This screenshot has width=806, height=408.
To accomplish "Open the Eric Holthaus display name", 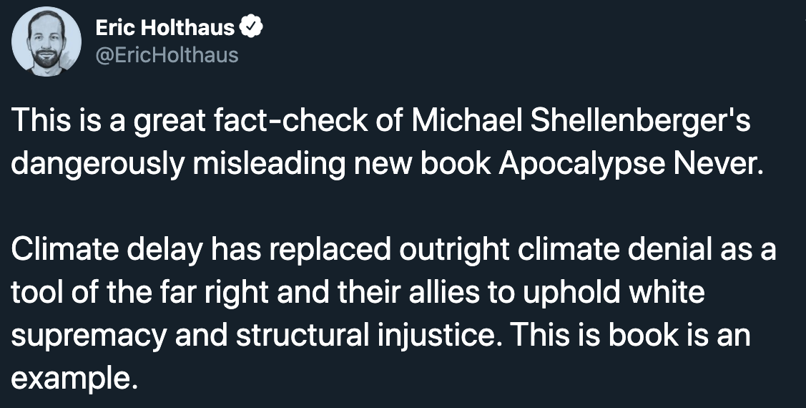I will (165, 28).
